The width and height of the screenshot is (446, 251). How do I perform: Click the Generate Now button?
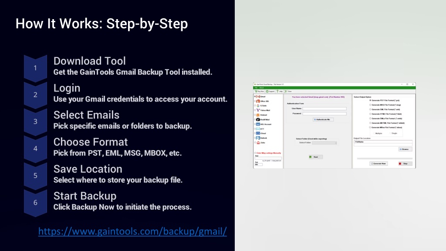click(378, 164)
